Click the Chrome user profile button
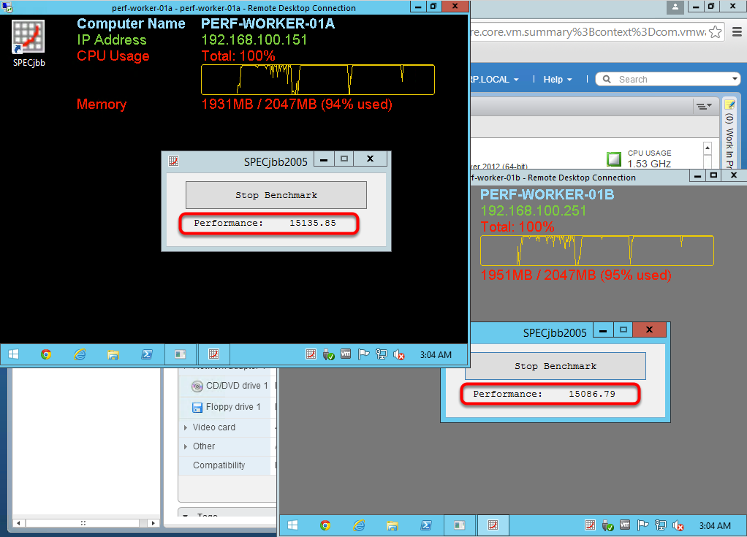 [x=676, y=7]
